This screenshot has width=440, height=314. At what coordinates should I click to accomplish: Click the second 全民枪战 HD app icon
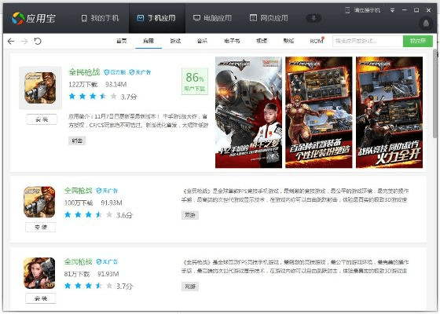(39, 202)
